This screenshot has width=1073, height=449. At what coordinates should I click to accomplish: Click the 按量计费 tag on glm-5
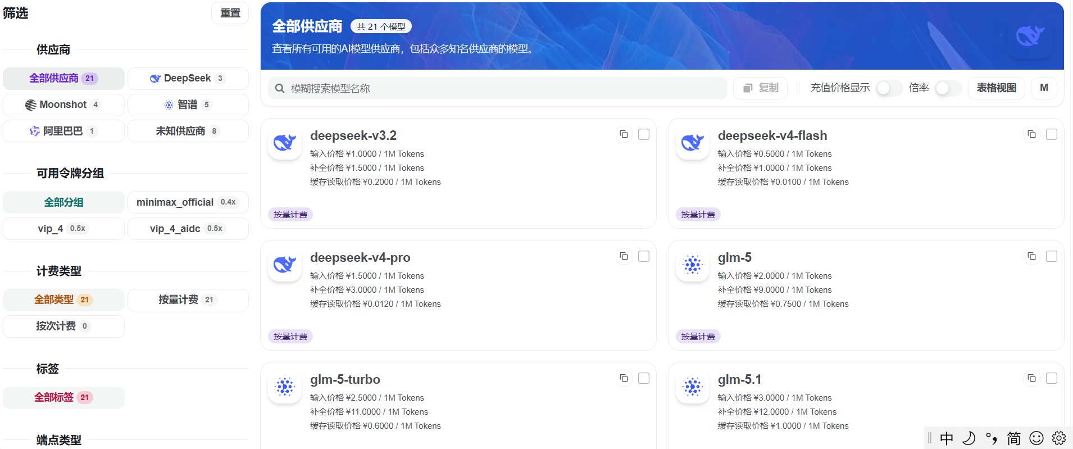(x=698, y=337)
